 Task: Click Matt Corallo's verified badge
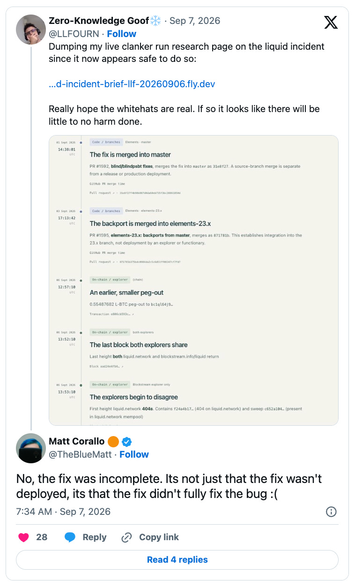coord(126,441)
